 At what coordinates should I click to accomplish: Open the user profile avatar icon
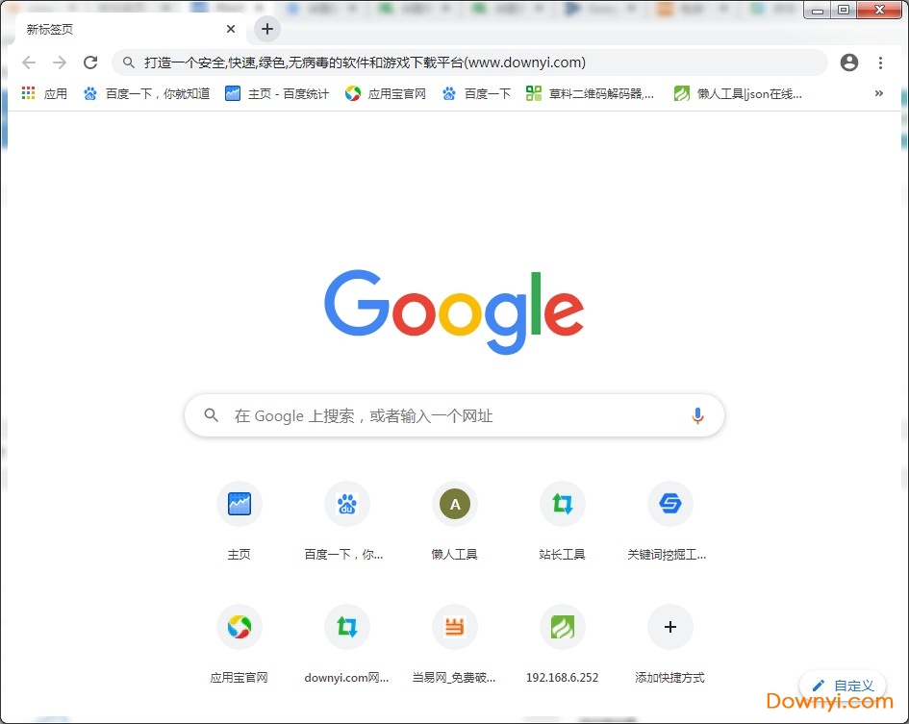tap(849, 62)
